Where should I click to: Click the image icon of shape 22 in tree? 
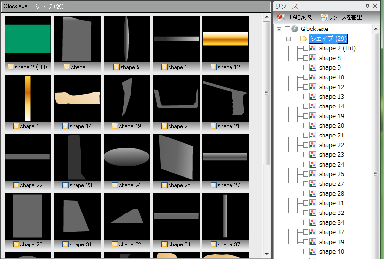click(x=313, y=145)
